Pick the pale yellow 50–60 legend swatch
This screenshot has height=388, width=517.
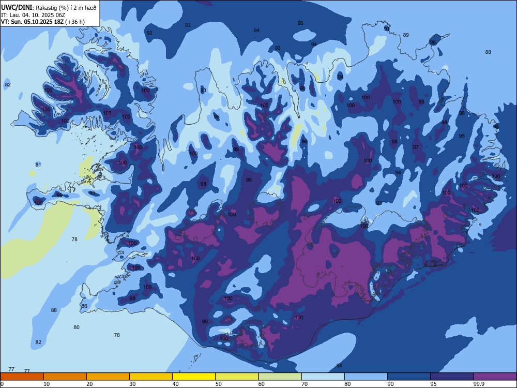coord(237,377)
